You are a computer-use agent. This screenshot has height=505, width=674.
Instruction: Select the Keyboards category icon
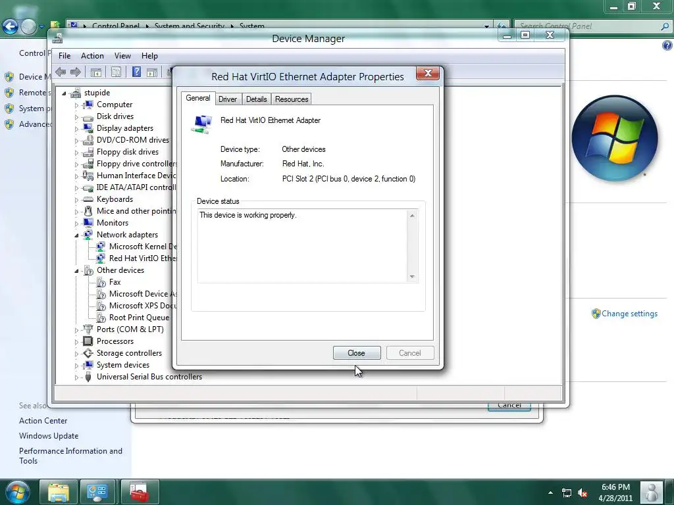(x=88, y=199)
